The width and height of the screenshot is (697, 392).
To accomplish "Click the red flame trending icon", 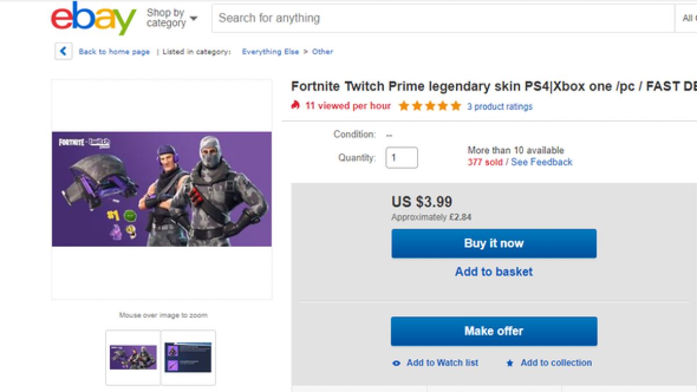I will pos(296,105).
